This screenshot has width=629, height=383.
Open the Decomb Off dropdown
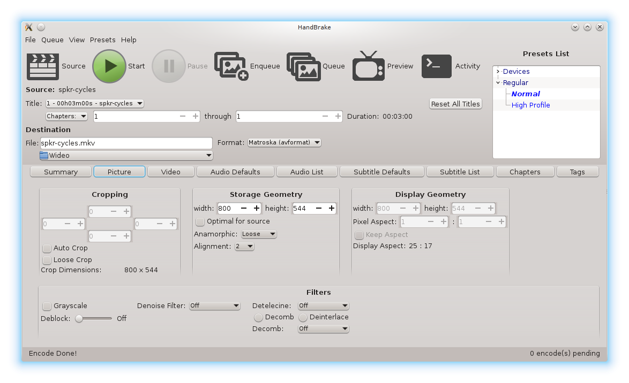pos(323,329)
